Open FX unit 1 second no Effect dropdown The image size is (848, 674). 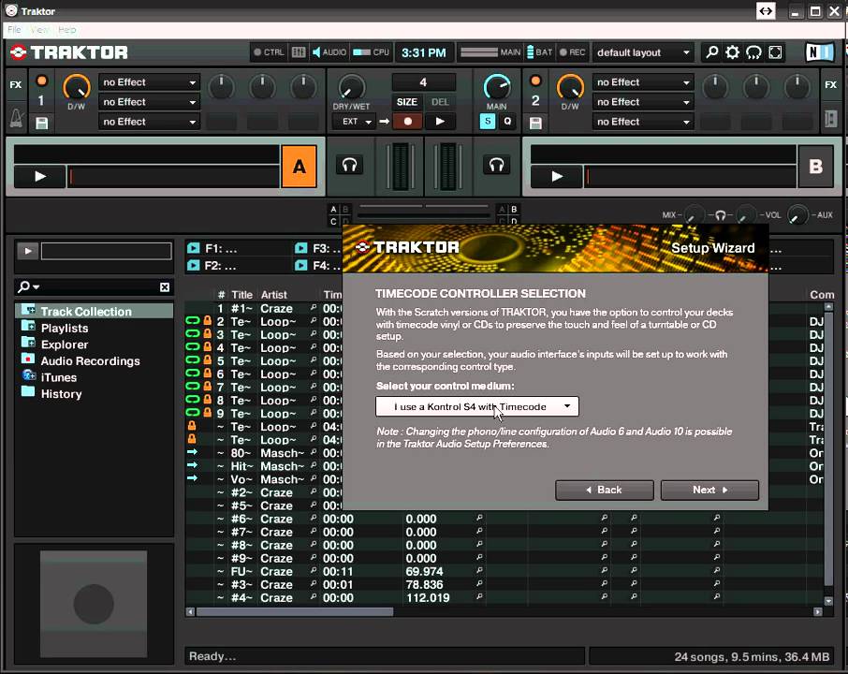coord(149,102)
